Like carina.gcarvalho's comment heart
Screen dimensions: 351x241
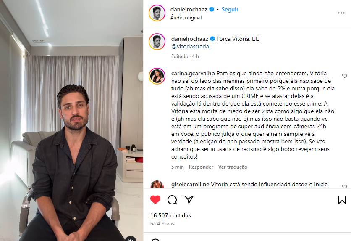[345, 76]
